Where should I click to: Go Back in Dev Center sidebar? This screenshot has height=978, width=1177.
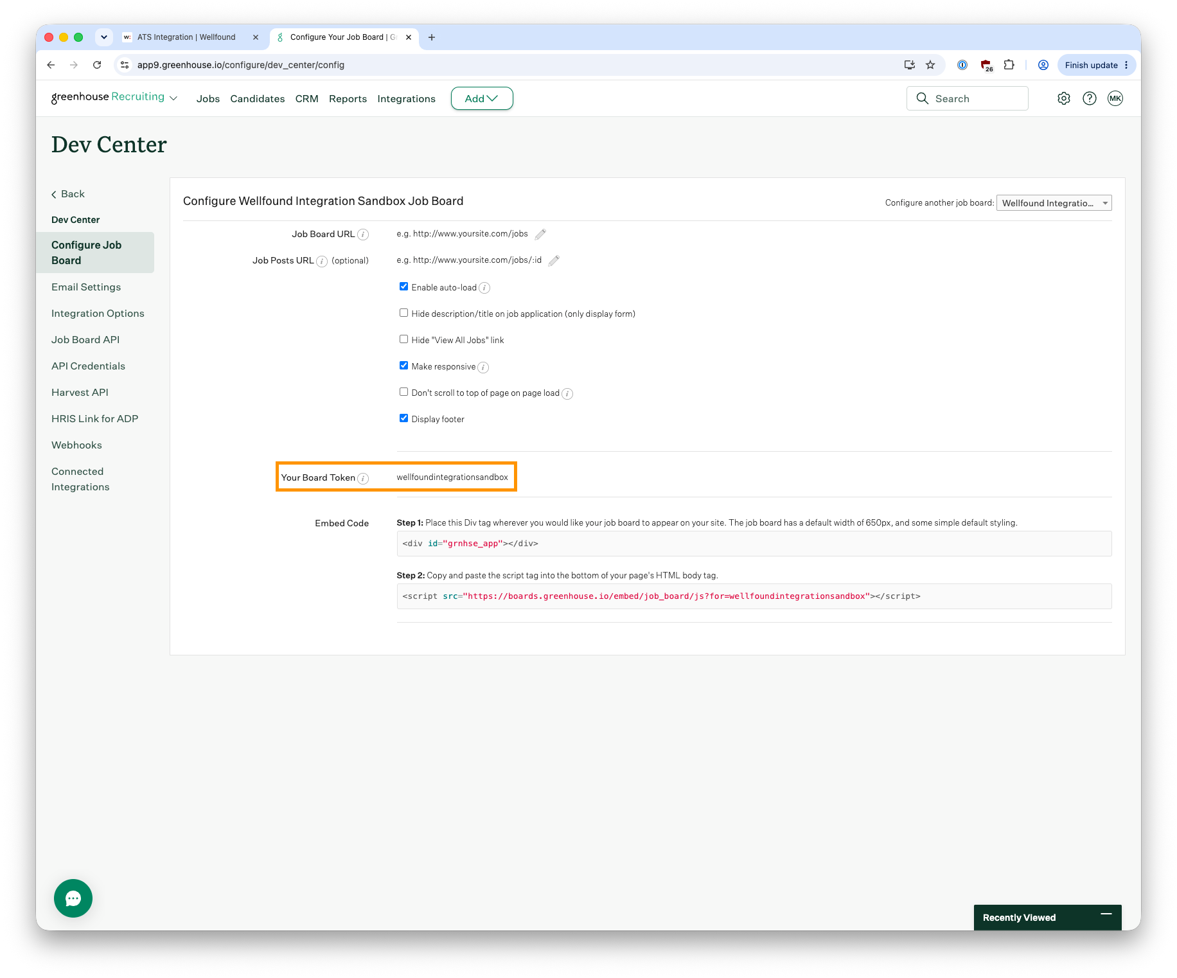pyautogui.click(x=68, y=194)
